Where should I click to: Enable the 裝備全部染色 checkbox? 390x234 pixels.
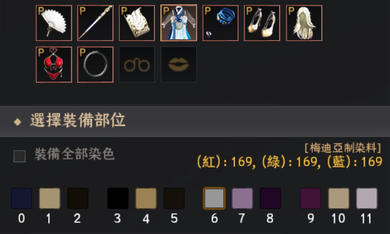[x=19, y=156]
